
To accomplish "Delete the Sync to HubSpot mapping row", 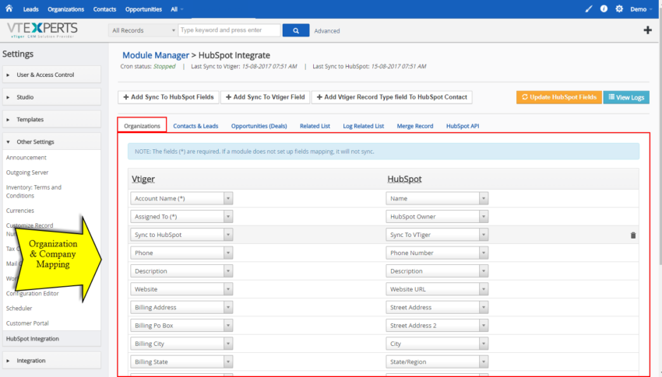I will click(633, 235).
